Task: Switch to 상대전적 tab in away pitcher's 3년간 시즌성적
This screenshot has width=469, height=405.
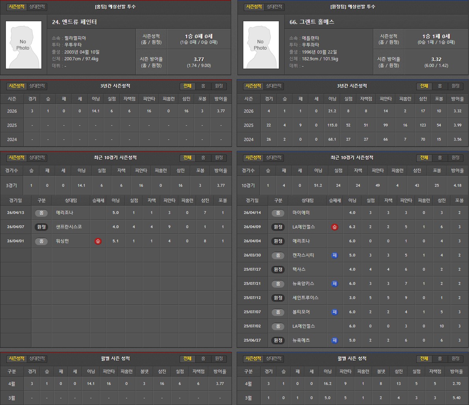Action: coord(274,86)
